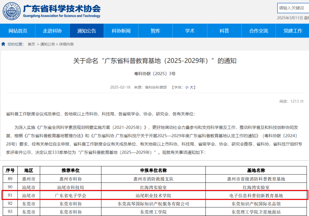The image size is (309, 216).
Task: Click the 首页 breadcrumb link
Action: pyautogui.click(x=31, y=44)
